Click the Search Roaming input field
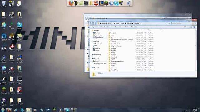200x112 pixels. (x=184, y=24)
